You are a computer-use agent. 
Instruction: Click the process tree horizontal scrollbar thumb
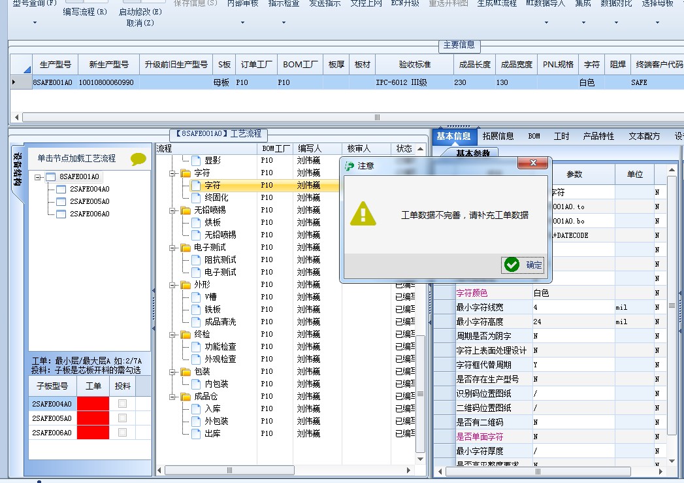(229, 471)
